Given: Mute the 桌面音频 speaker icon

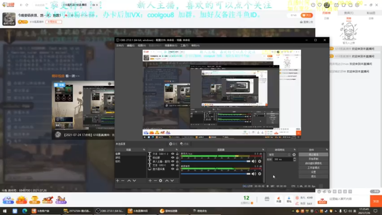Looking at the screenshot, I should point(254,174).
